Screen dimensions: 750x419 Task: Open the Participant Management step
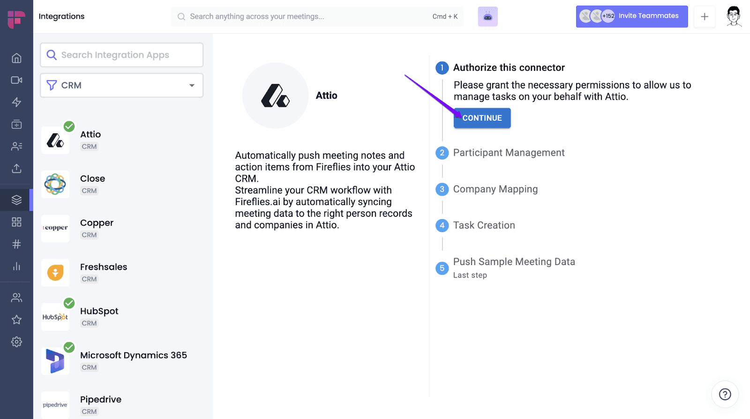pyautogui.click(x=509, y=153)
